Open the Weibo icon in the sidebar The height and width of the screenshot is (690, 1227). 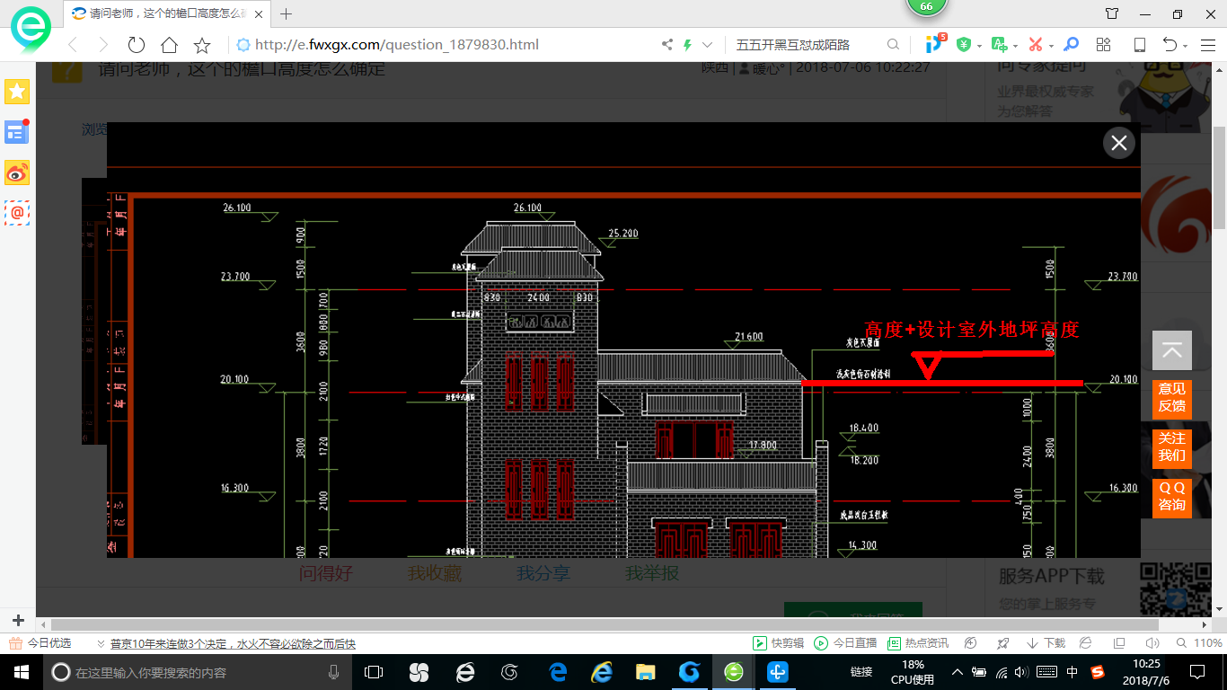pyautogui.click(x=17, y=172)
